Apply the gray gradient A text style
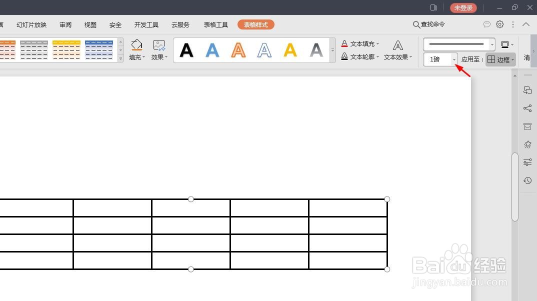Viewport: 537px width, 301px height. coord(316,50)
